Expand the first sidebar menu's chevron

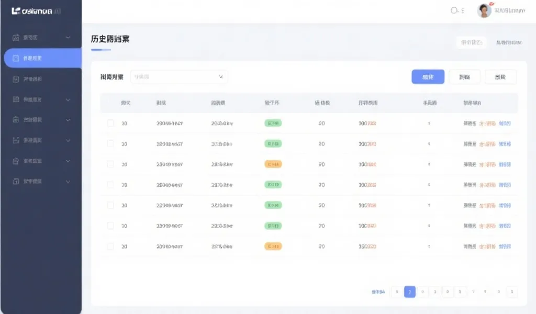pyautogui.click(x=67, y=37)
